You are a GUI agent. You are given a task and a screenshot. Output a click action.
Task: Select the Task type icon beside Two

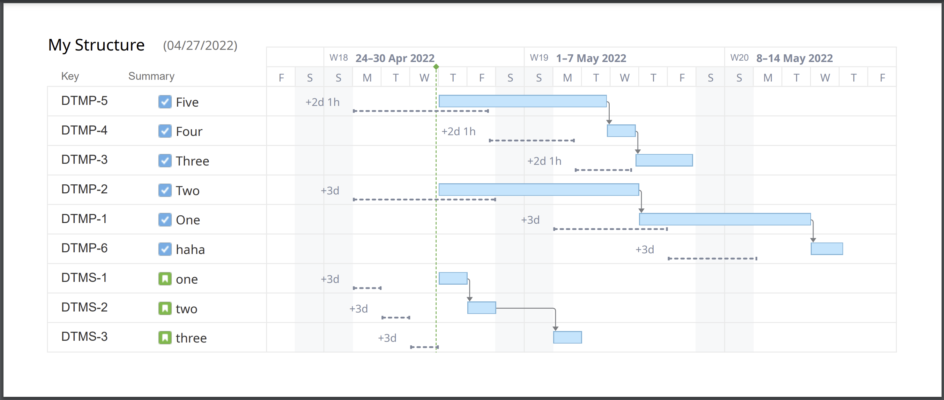click(x=164, y=190)
